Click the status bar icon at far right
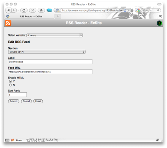Image resolution: width=167 pixels, height=148 pixels. 157,140
